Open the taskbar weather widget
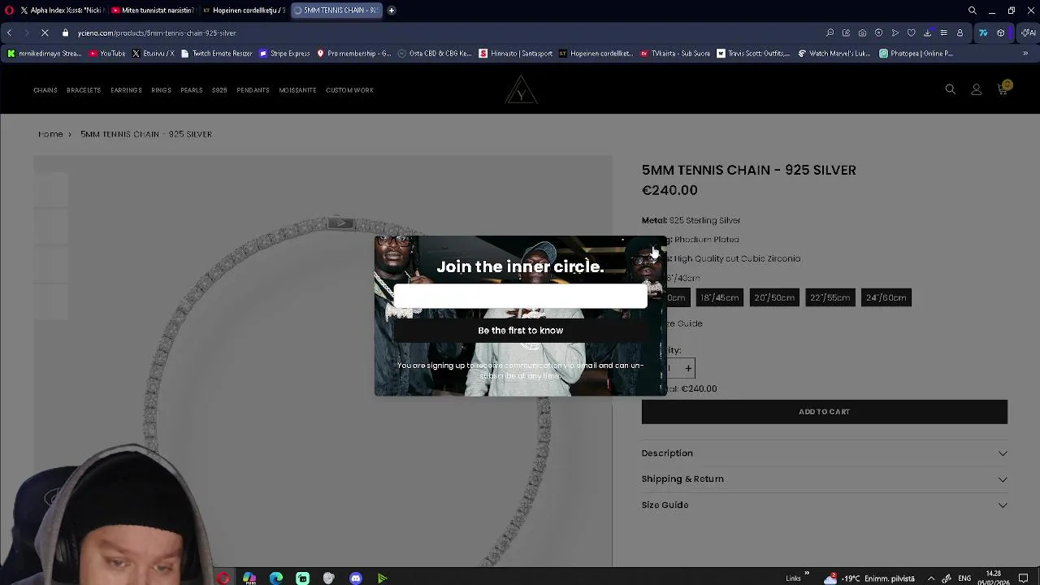 [869, 578]
